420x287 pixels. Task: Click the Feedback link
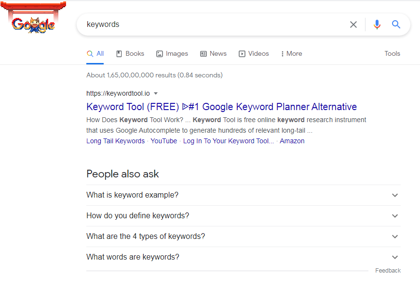click(388, 271)
